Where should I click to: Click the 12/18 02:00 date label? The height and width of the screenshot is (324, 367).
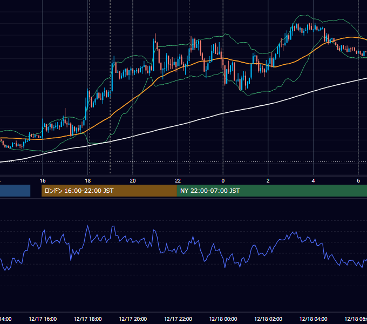pyautogui.click(x=268, y=319)
